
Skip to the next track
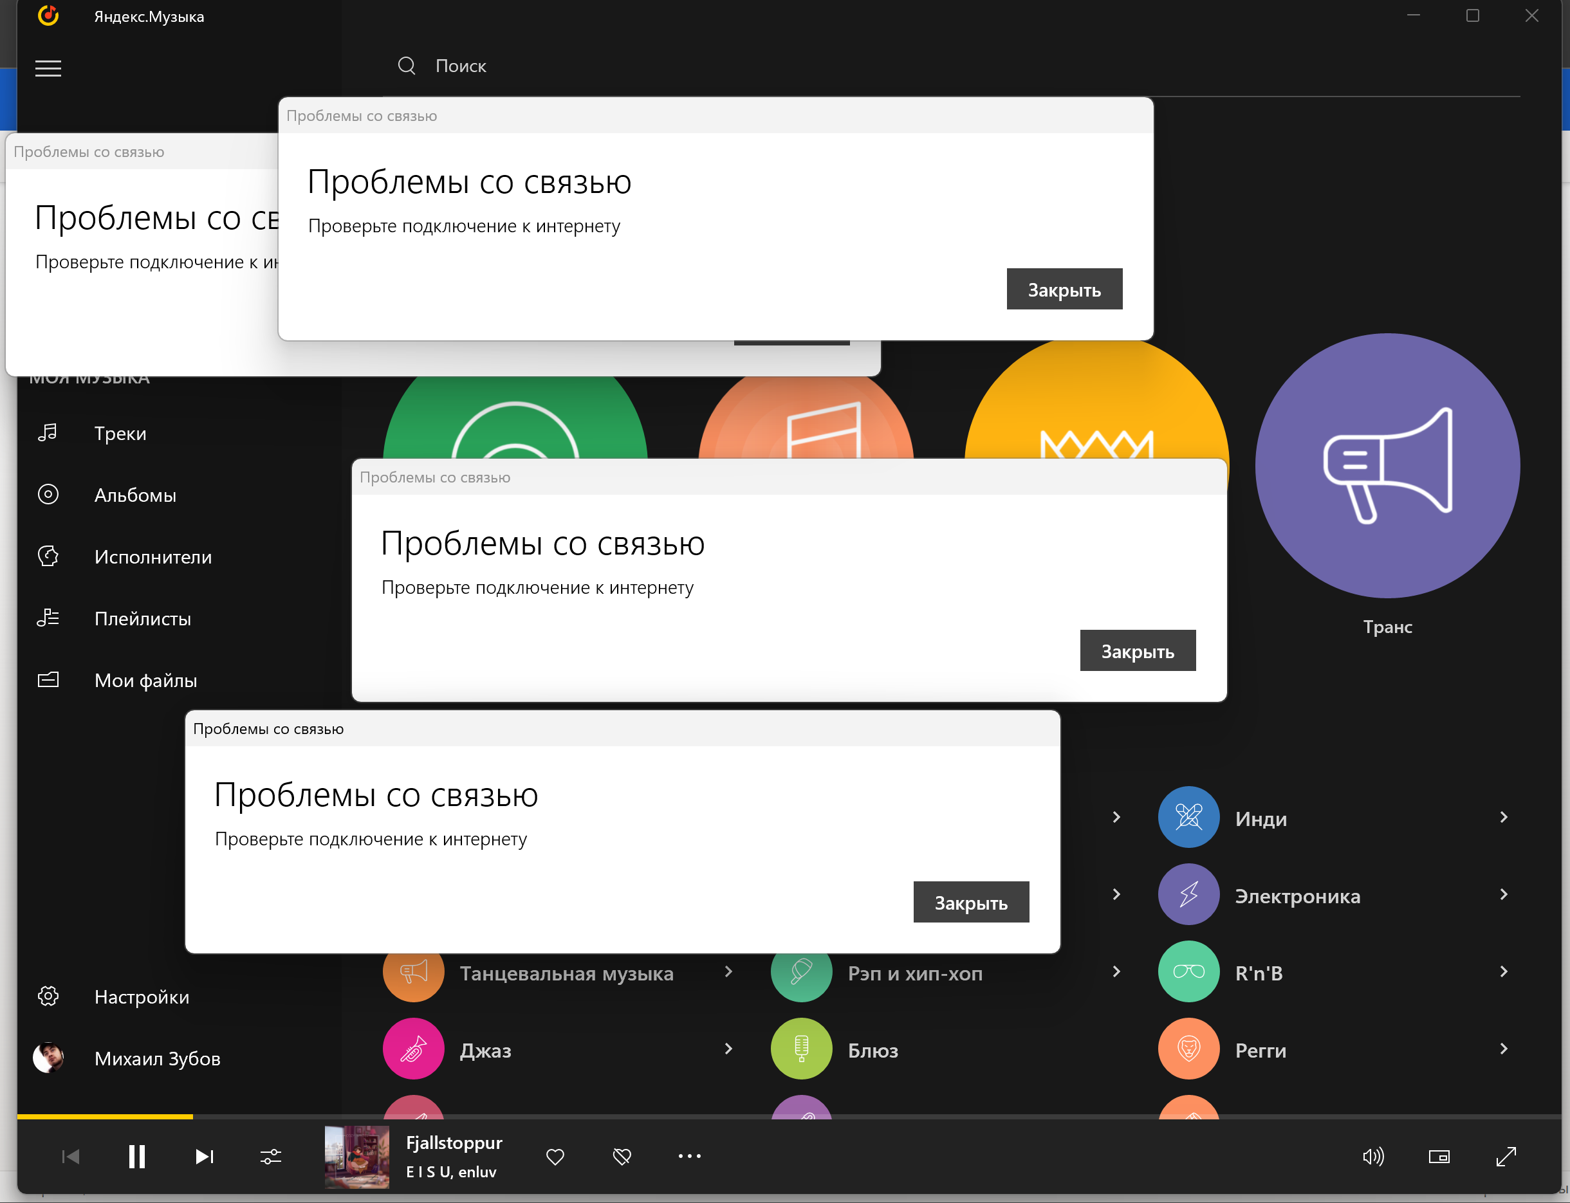(204, 1157)
